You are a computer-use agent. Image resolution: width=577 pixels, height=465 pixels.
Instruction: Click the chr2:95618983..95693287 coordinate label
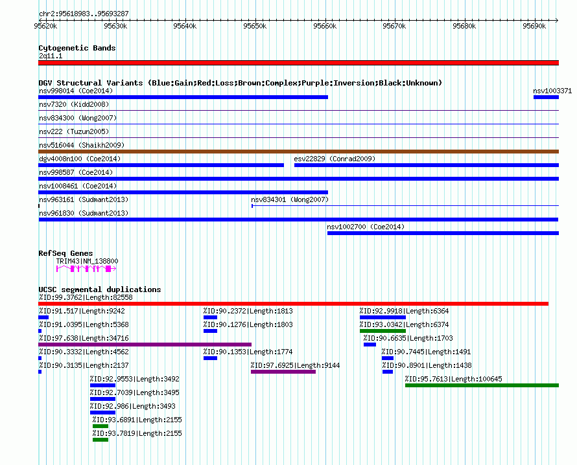click(84, 14)
